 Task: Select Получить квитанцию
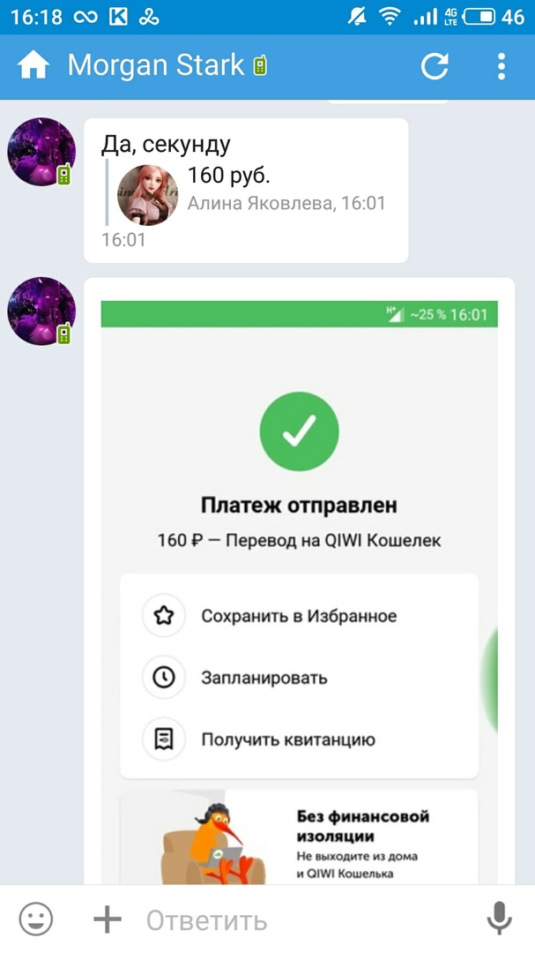[x=299, y=739]
